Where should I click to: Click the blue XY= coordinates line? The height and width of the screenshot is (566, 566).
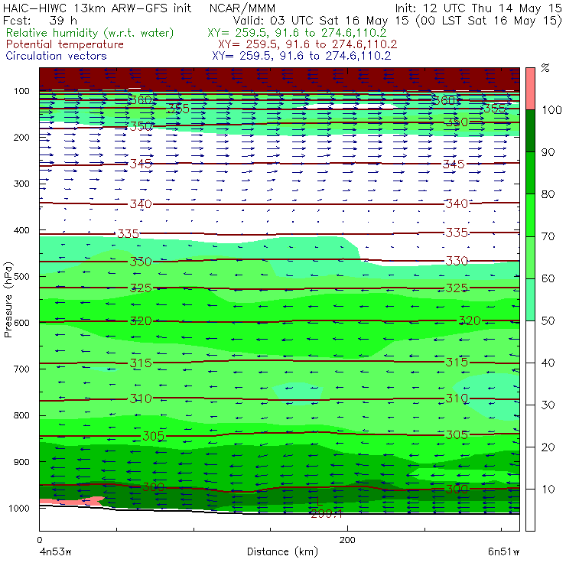click(301, 56)
